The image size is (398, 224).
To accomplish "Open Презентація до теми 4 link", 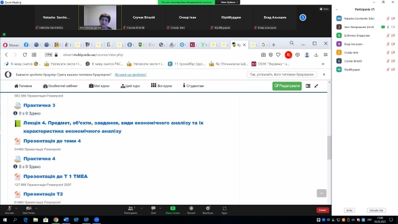I will click(52, 141).
